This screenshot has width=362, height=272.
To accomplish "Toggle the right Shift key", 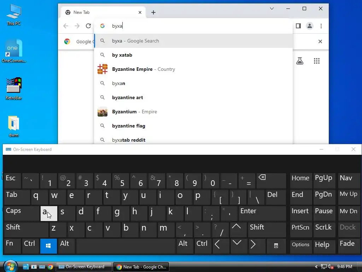I will pyautogui.click(x=267, y=230).
